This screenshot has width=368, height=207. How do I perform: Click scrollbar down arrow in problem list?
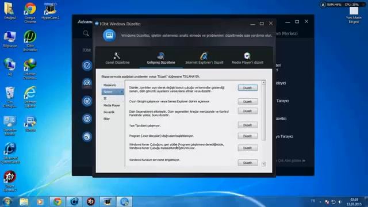pos(263,164)
